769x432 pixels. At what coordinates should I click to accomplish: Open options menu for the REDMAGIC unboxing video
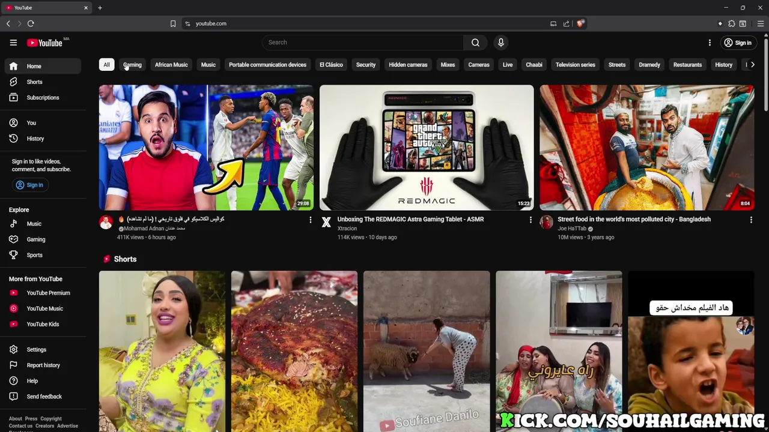(530, 220)
